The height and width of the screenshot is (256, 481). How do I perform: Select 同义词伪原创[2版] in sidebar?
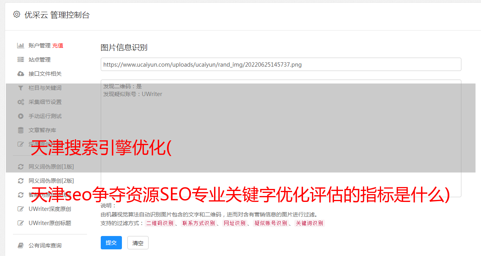[51, 181]
